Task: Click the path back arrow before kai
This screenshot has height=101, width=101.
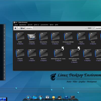Action: coord(19,28)
